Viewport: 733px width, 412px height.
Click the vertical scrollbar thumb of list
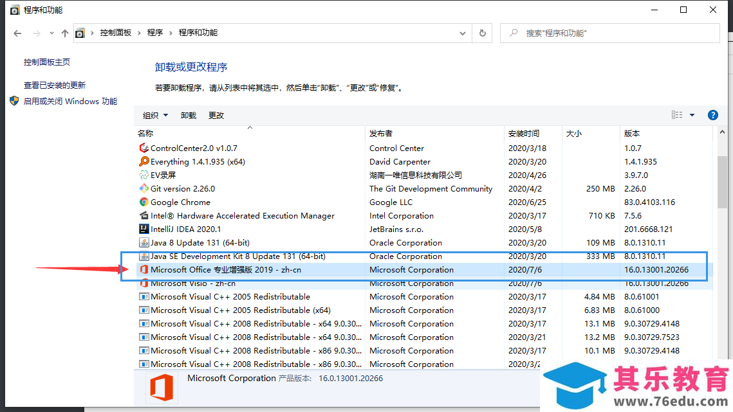[x=722, y=182]
